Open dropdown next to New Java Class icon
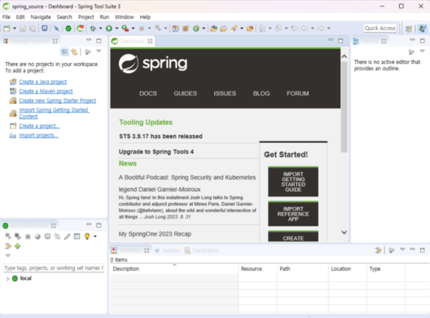 pyautogui.click(x=204, y=28)
